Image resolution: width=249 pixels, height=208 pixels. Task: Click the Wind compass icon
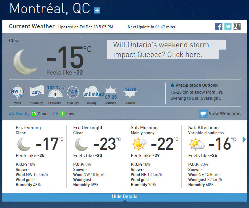(17, 92)
